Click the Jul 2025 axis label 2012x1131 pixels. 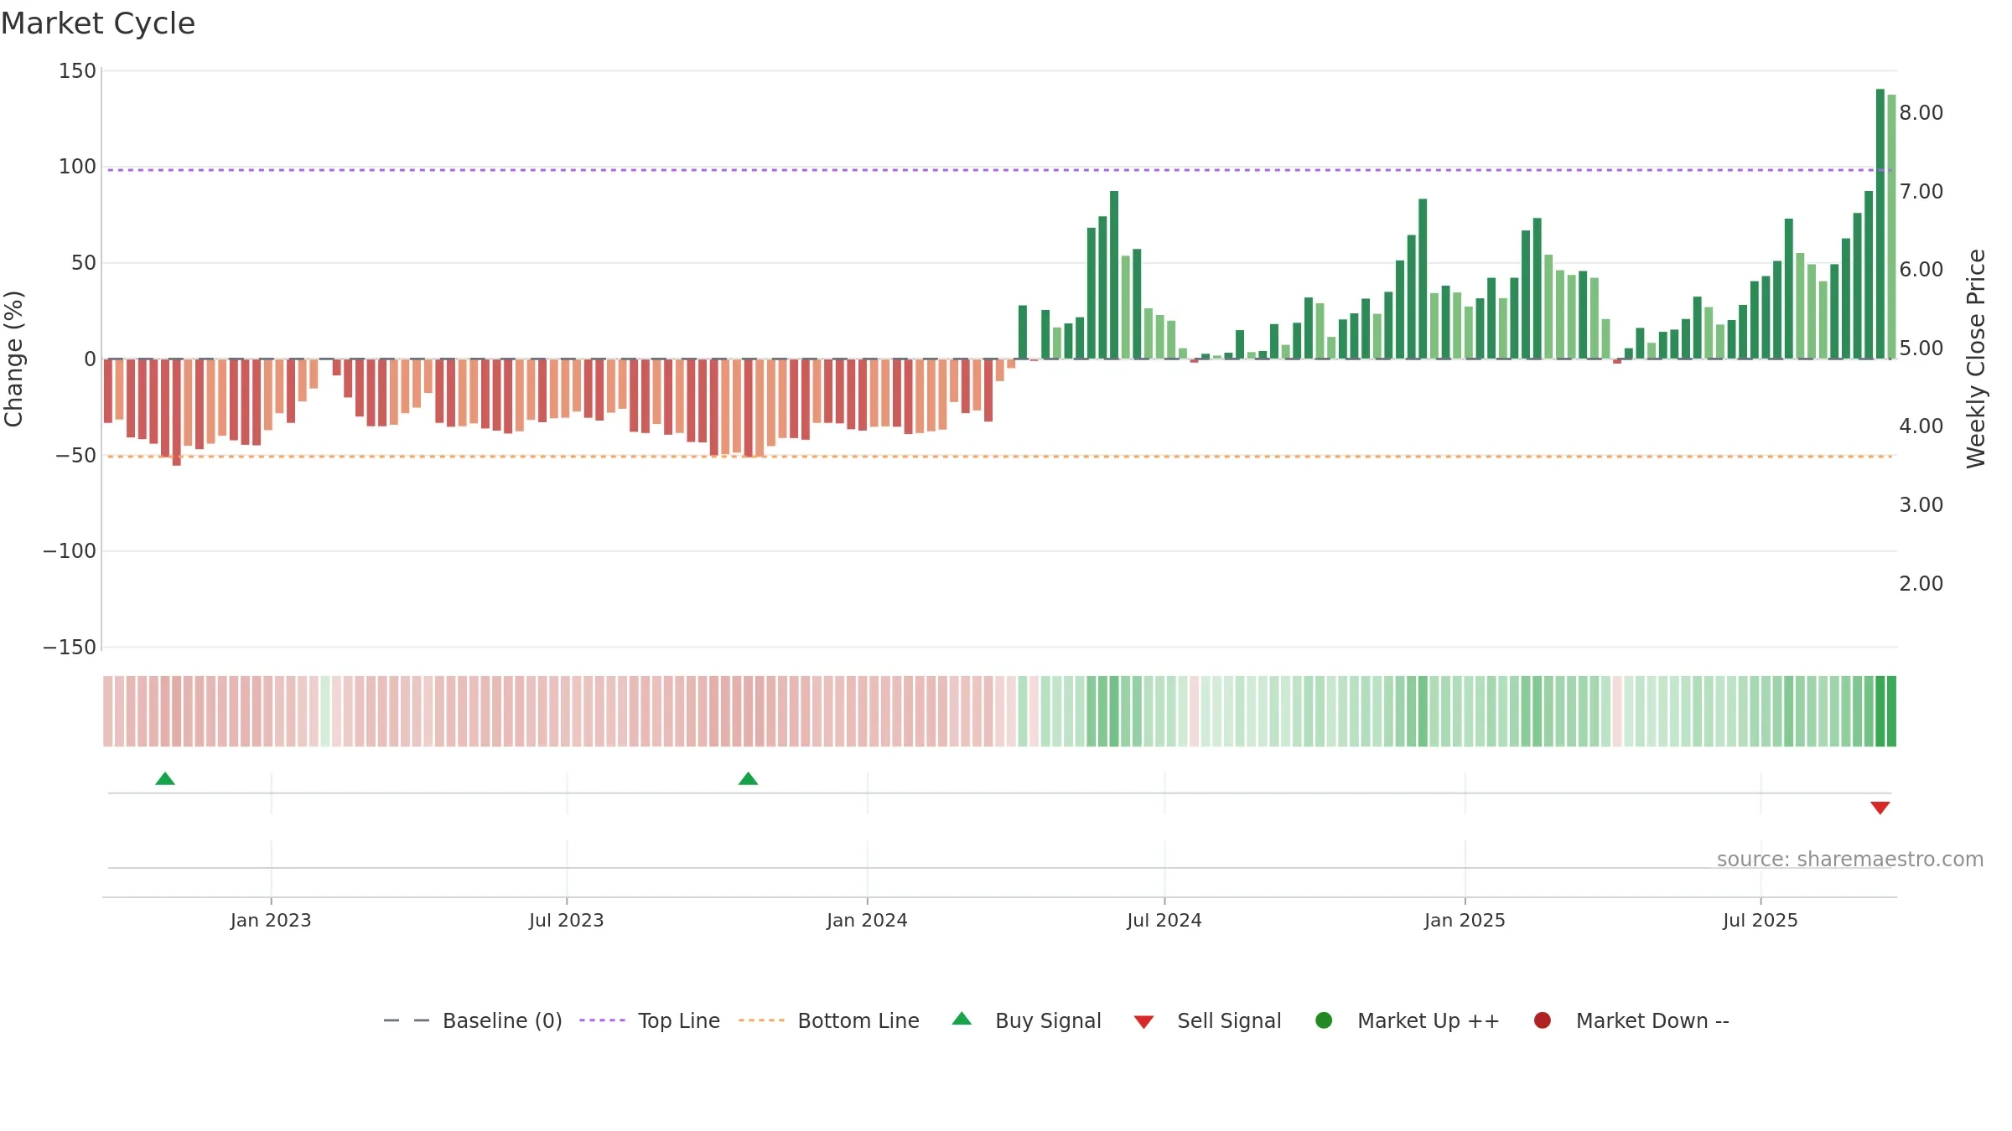[x=1760, y=921]
